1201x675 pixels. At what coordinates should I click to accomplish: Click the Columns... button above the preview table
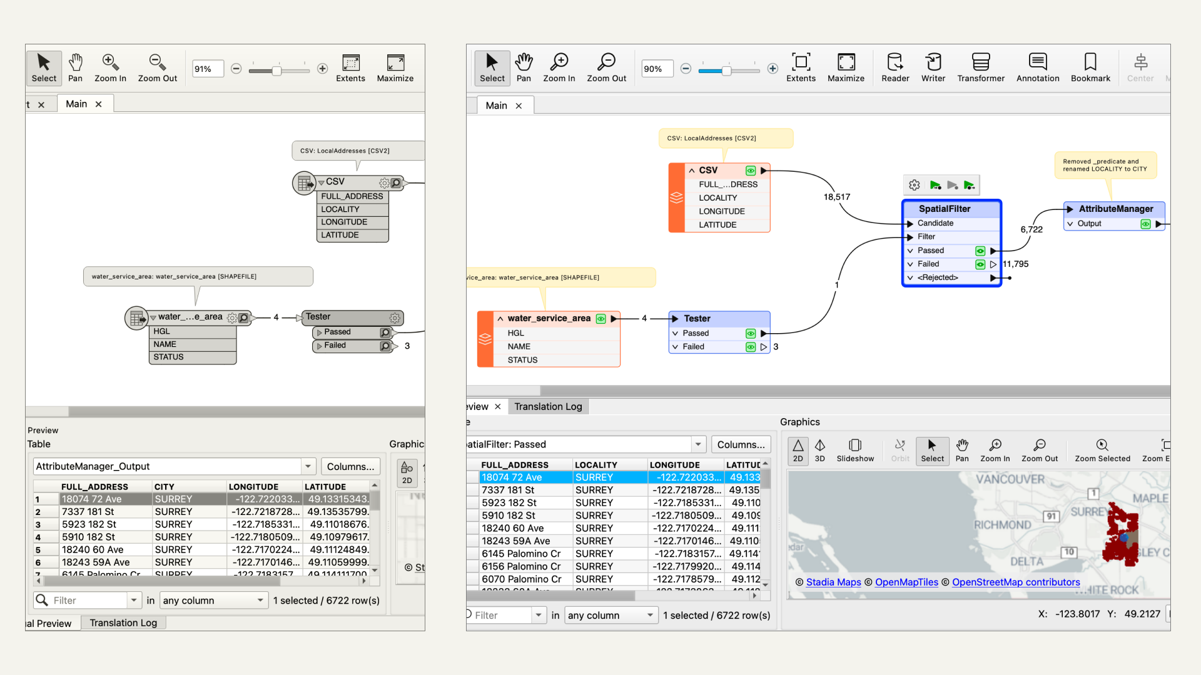tap(741, 444)
